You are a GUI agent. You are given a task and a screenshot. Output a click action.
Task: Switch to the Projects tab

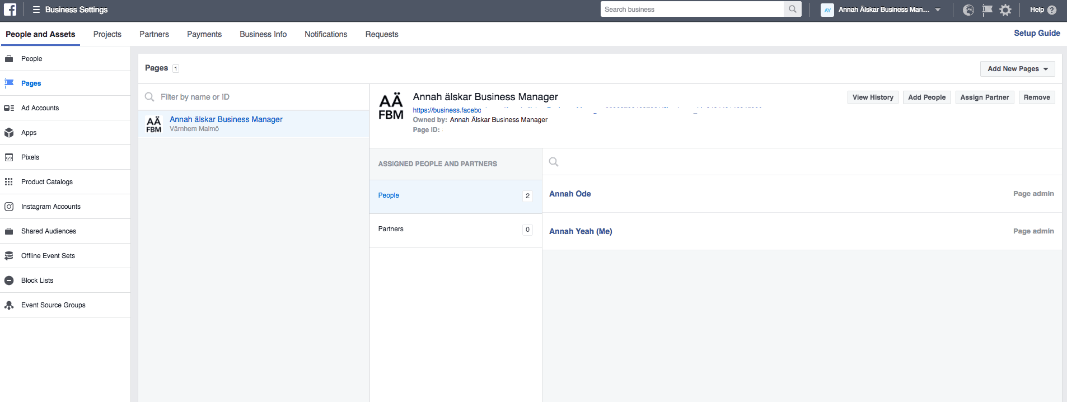click(107, 34)
